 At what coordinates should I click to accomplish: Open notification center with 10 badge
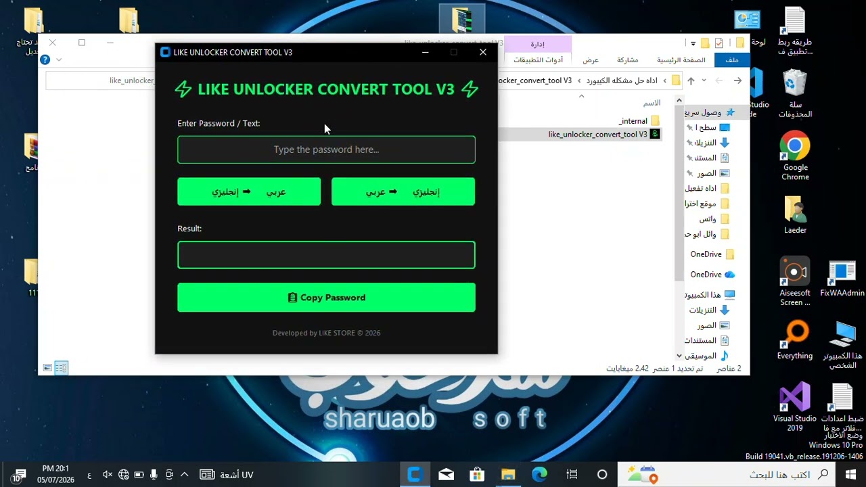tap(18, 475)
